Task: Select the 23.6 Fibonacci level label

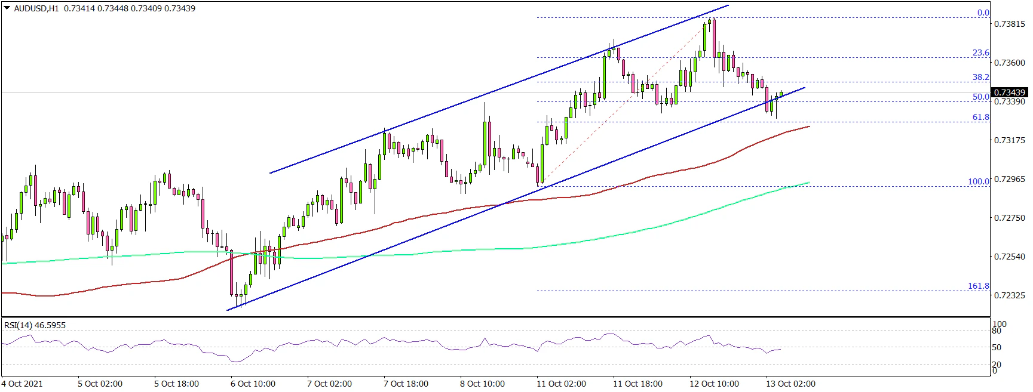Action: click(x=980, y=53)
